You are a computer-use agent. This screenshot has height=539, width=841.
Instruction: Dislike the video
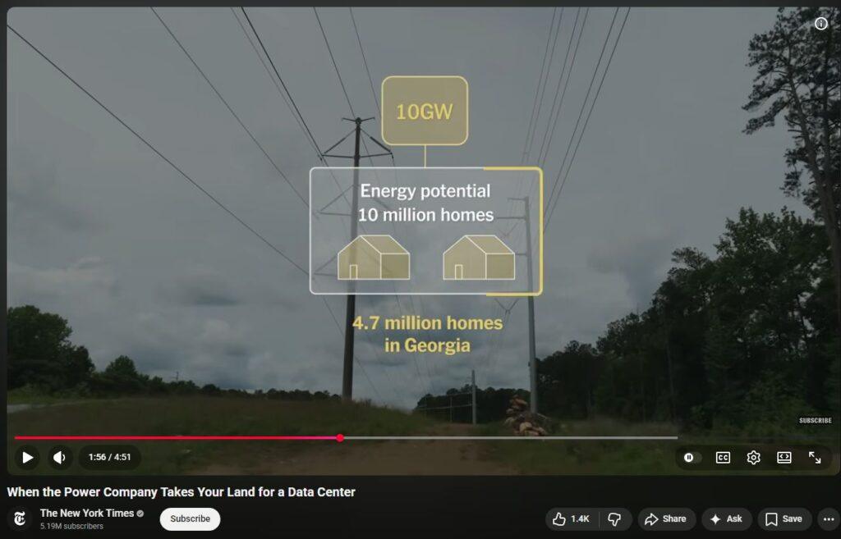click(614, 518)
